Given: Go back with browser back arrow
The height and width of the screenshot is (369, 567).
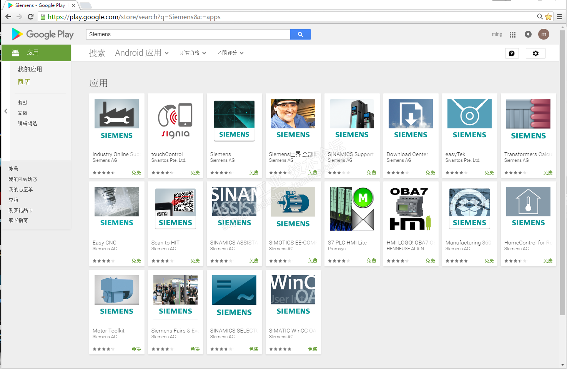Looking at the screenshot, I should pos(8,17).
